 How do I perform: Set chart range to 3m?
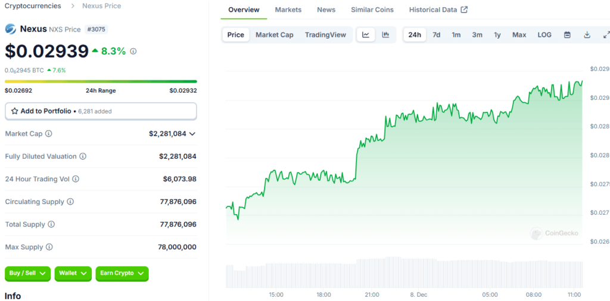pyautogui.click(x=477, y=35)
